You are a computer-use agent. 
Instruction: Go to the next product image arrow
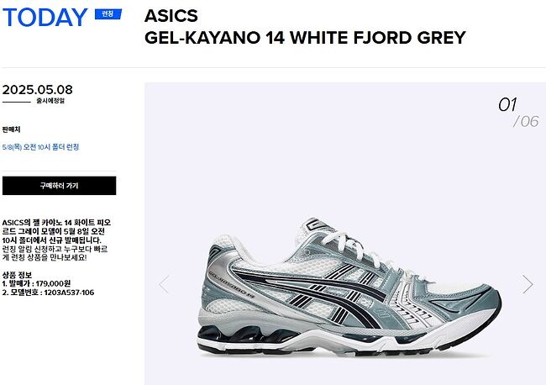(528, 284)
